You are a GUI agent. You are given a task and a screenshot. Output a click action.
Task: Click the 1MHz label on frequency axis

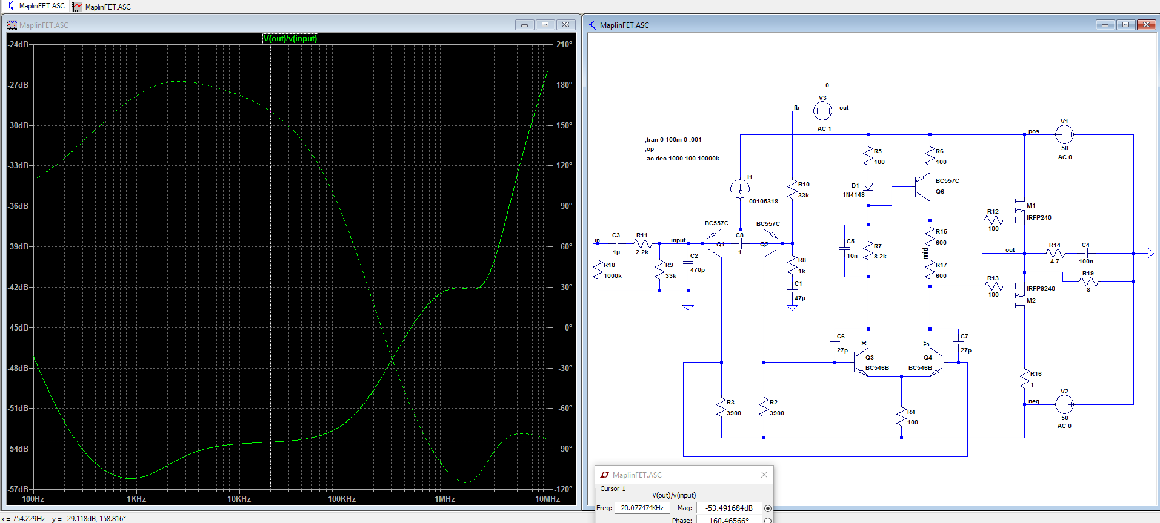(444, 499)
